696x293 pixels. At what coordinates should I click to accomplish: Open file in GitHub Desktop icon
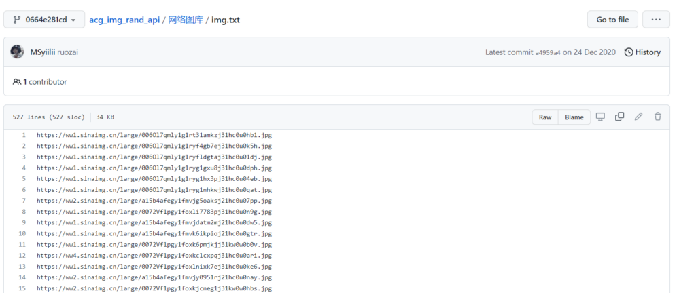(x=600, y=117)
